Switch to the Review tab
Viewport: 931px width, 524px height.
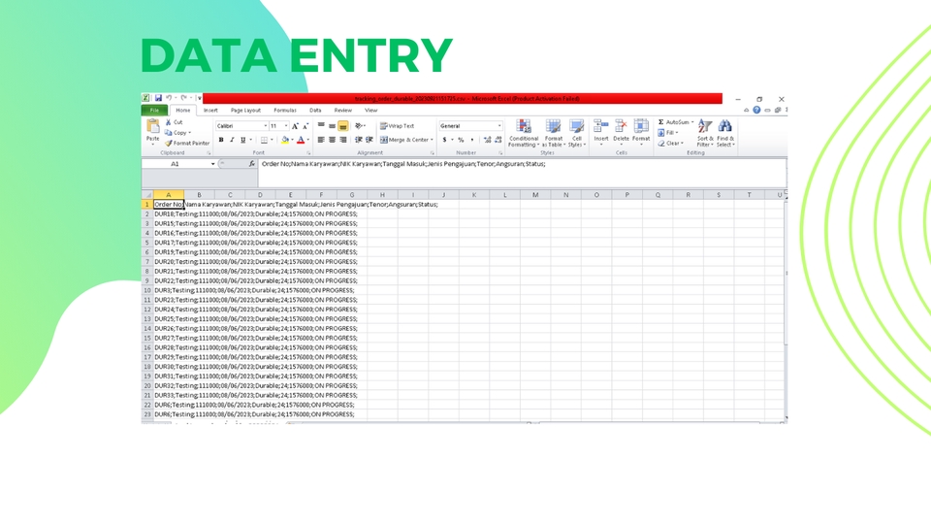342,111
